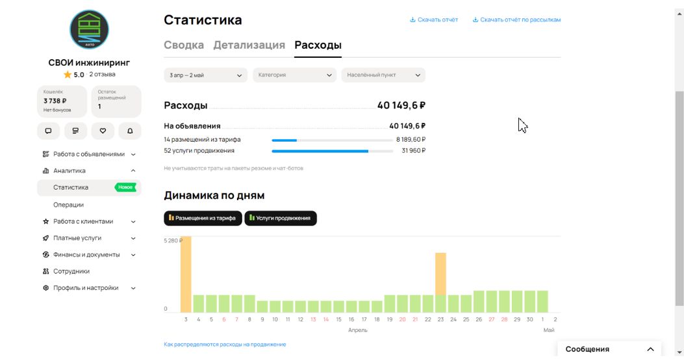Expand Финансы и документы section

coord(133,255)
